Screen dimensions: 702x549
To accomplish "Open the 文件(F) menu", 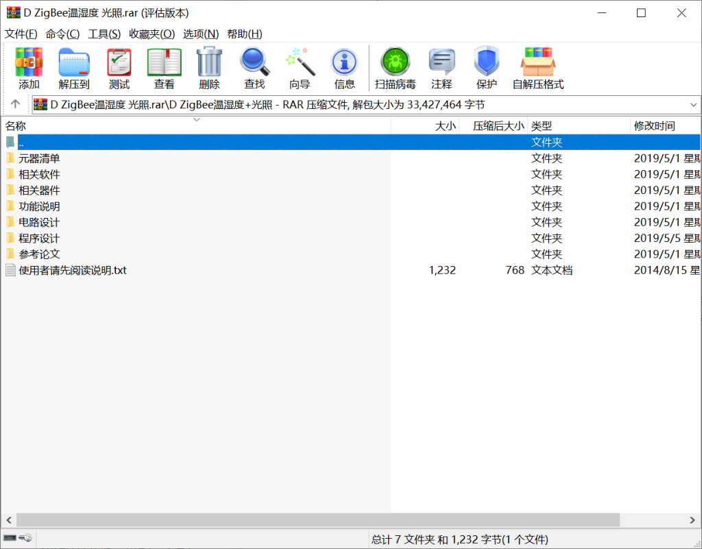I will (x=21, y=34).
